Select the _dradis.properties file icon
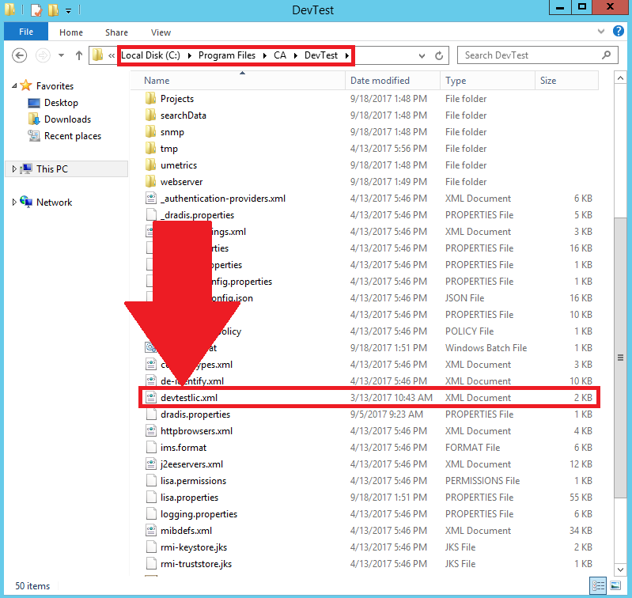Viewport: 632px width, 598px height. [151, 215]
